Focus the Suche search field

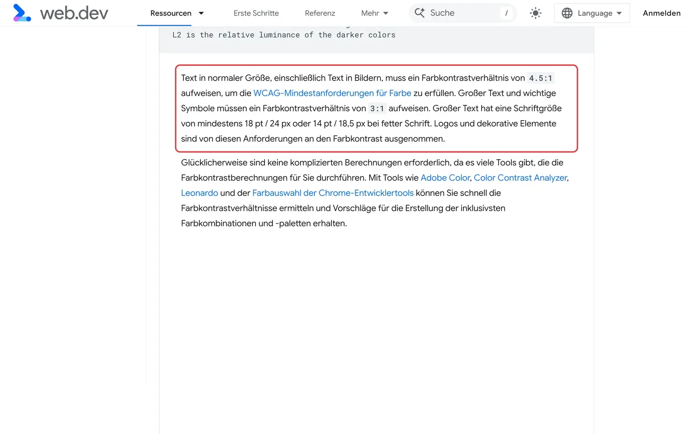(463, 13)
